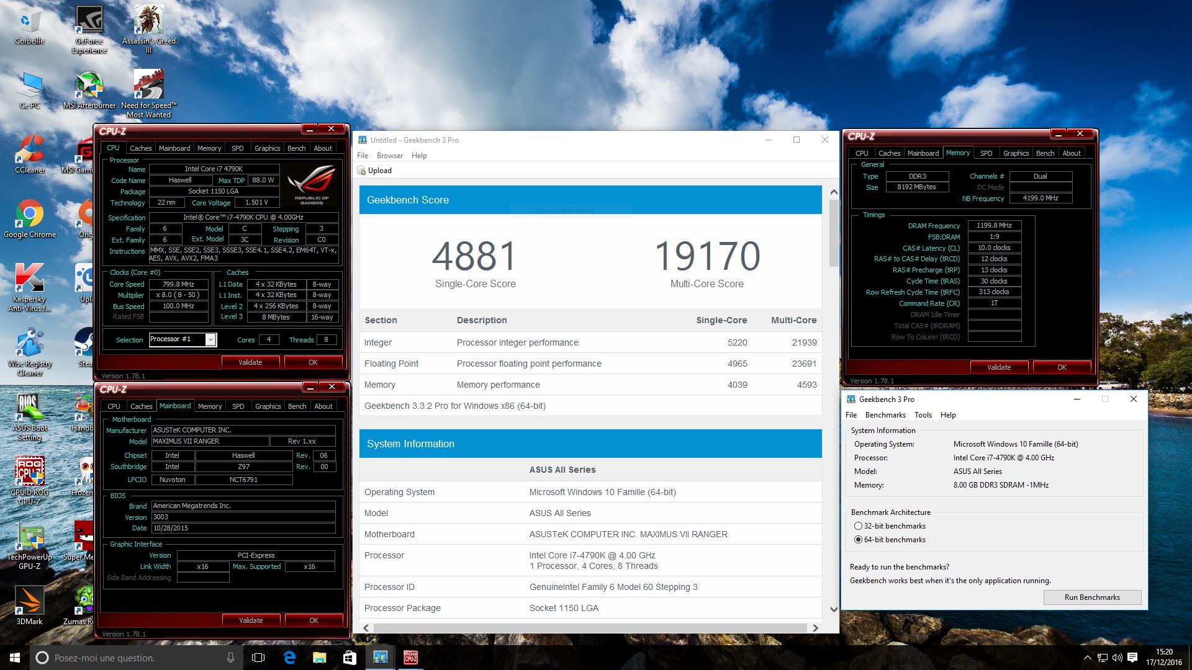
Task: Click Validate in bottom-left CPU-Z window
Action: click(251, 620)
